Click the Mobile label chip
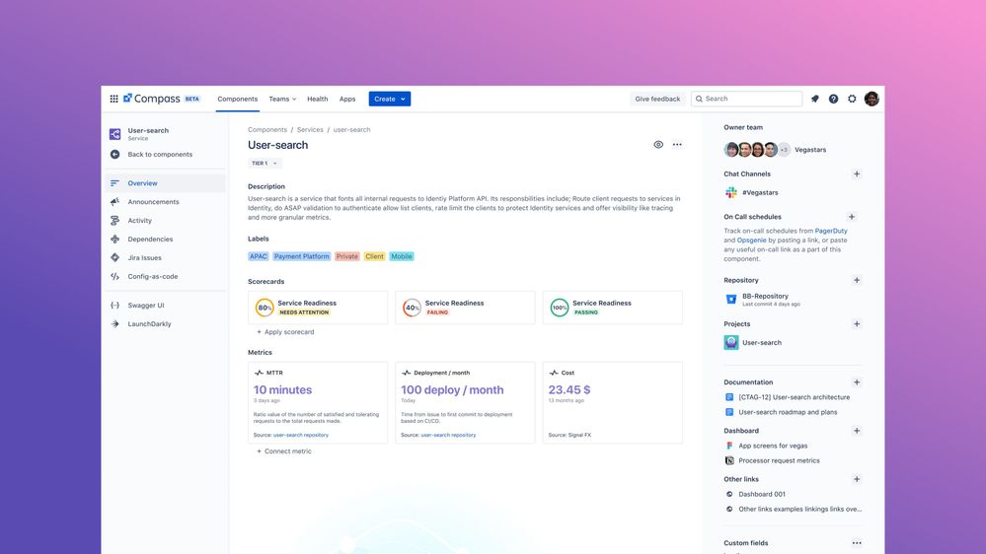This screenshot has width=986, height=554. coord(401,256)
